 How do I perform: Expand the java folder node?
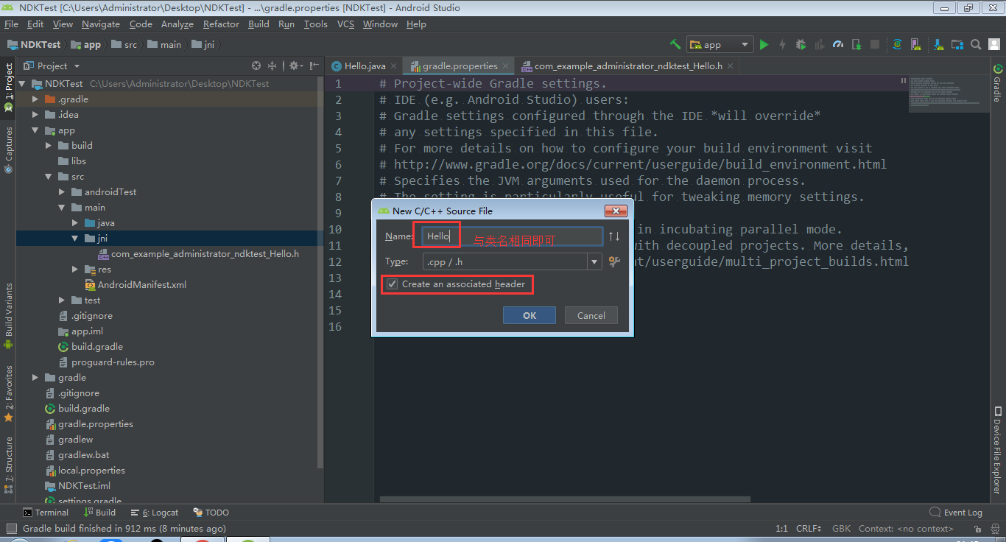75,222
